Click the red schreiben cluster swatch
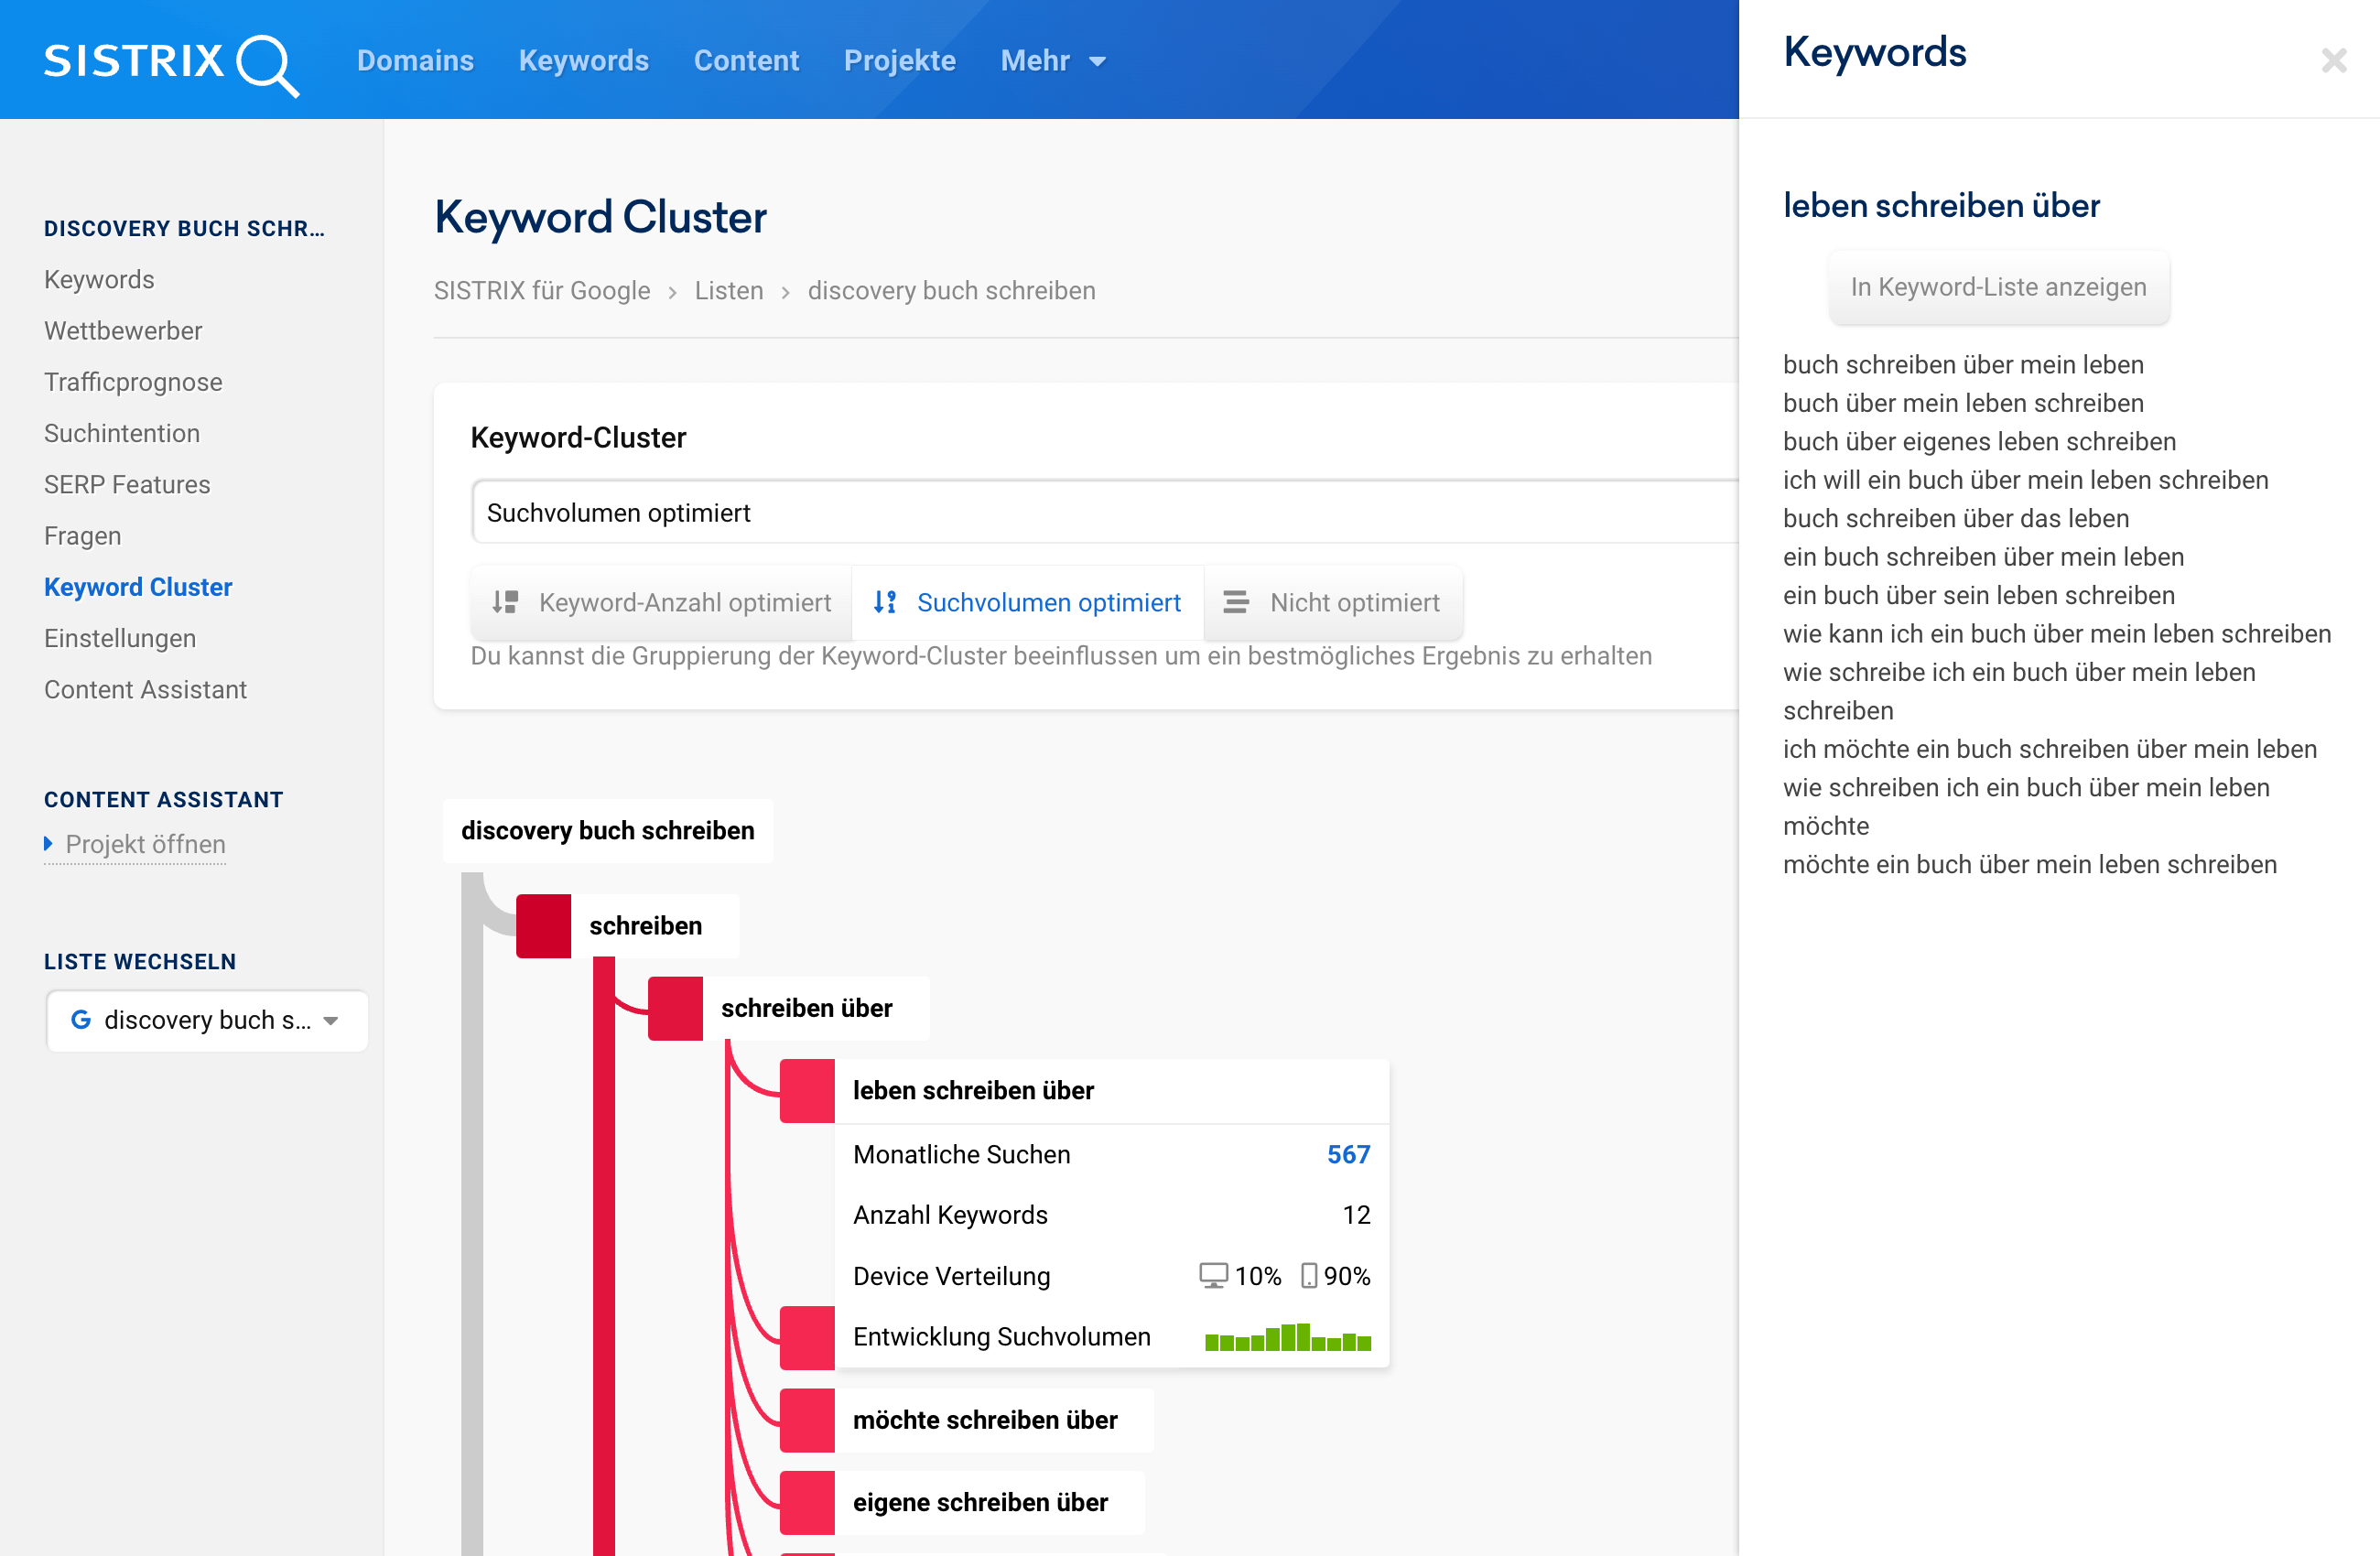 (543, 926)
